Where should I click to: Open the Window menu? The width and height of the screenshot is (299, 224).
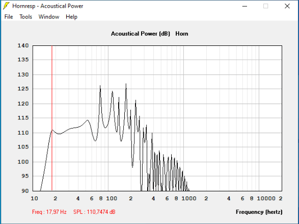tap(49, 17)
